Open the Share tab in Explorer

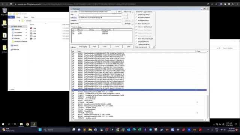pyautogui.click(x=26, y=17)
